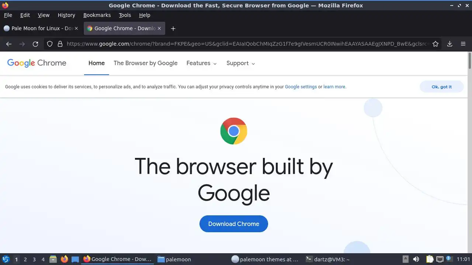Switch to workspace 4
Screen dimensions: 472x265
(x=43, y=259)
